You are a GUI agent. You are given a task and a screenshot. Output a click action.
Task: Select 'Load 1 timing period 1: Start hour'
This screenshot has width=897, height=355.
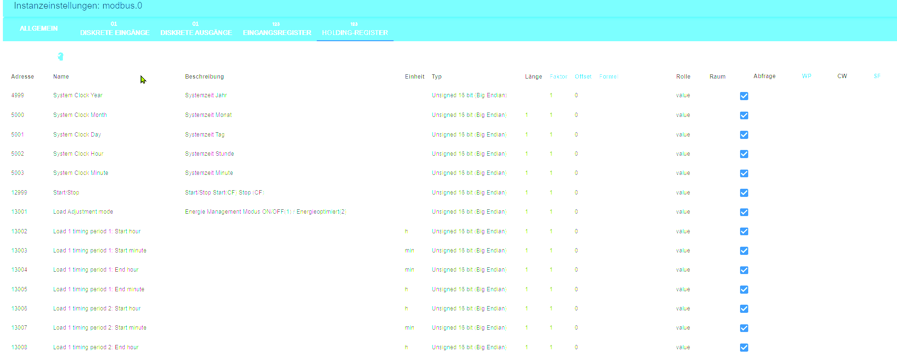(x=97, y=231)
